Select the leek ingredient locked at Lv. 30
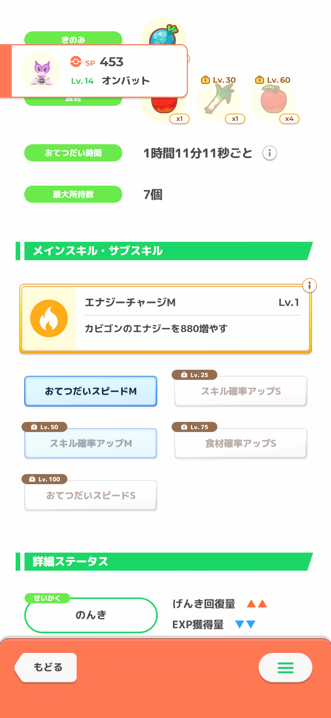 click(218, 100)
